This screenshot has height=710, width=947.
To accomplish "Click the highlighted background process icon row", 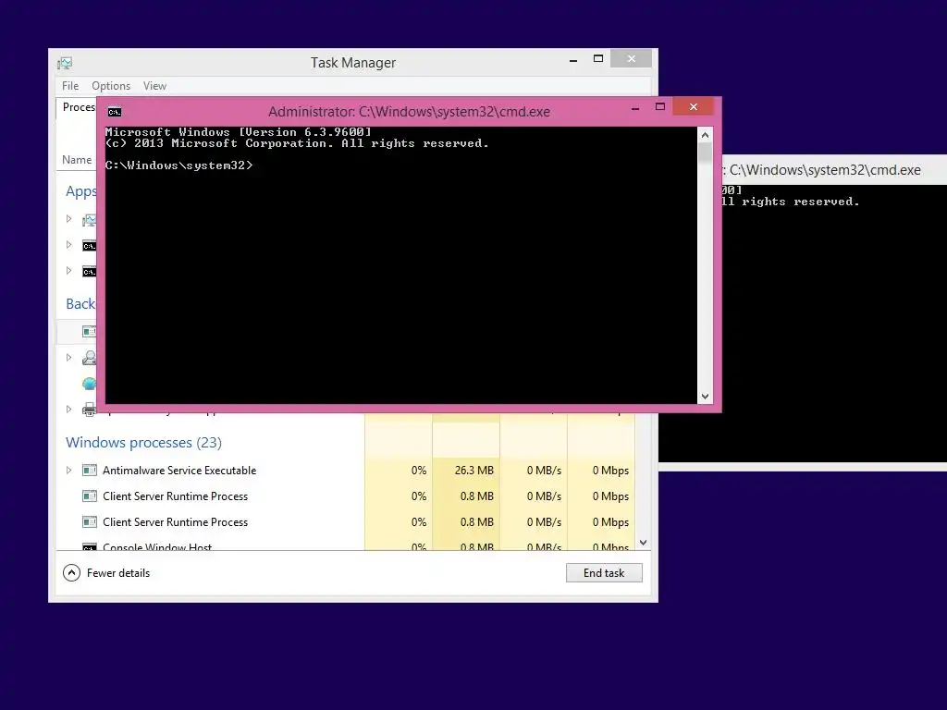I will pyautogui.click(x=90, y=332).
